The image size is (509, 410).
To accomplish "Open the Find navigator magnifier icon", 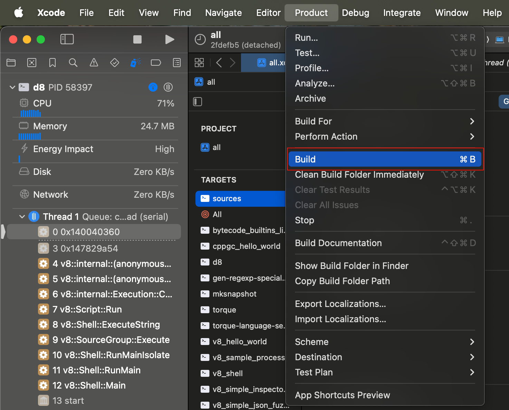I will pos(73,63).
